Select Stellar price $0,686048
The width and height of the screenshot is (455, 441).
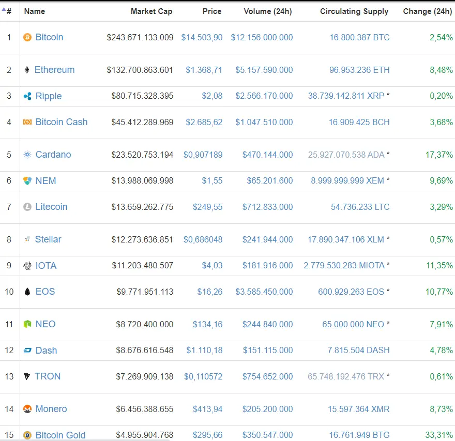click(x=203, y=239)
